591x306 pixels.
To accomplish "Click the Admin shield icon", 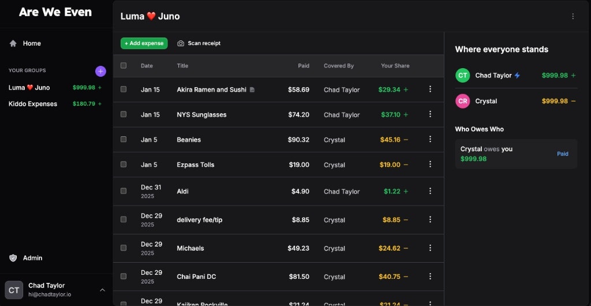I will pos(13,258).
